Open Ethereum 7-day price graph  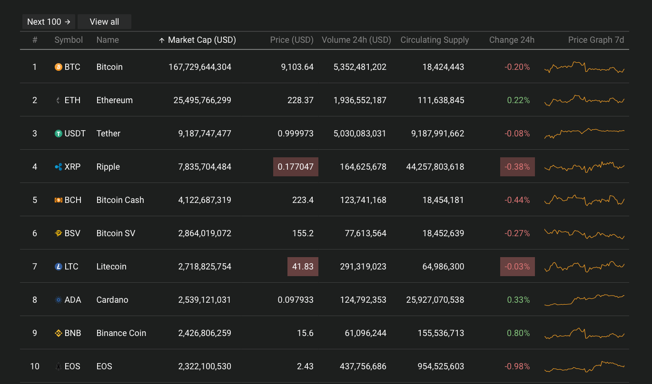pyautogui.click(x=584, y=100)
